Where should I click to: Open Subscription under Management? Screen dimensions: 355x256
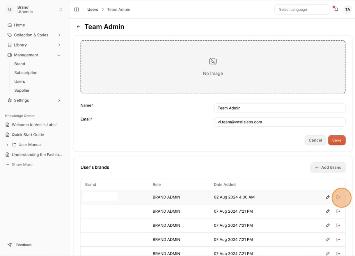tap(26, 73)
